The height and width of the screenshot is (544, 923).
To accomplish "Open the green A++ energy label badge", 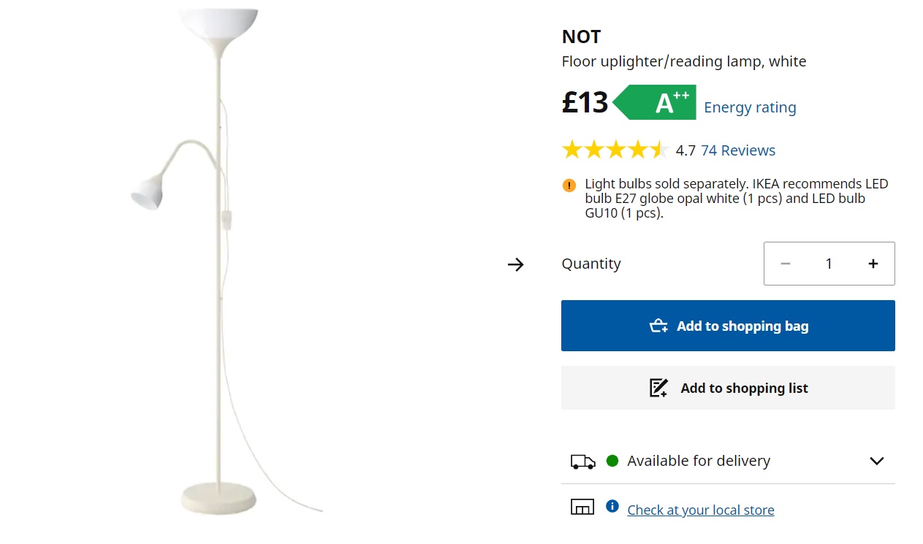I will (656, 103).
